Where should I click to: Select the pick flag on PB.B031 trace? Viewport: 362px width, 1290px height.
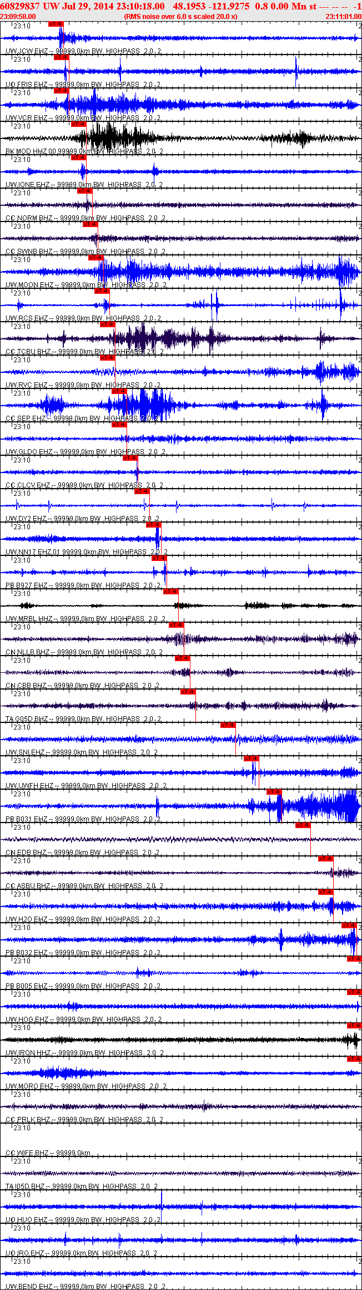point(274,792)
